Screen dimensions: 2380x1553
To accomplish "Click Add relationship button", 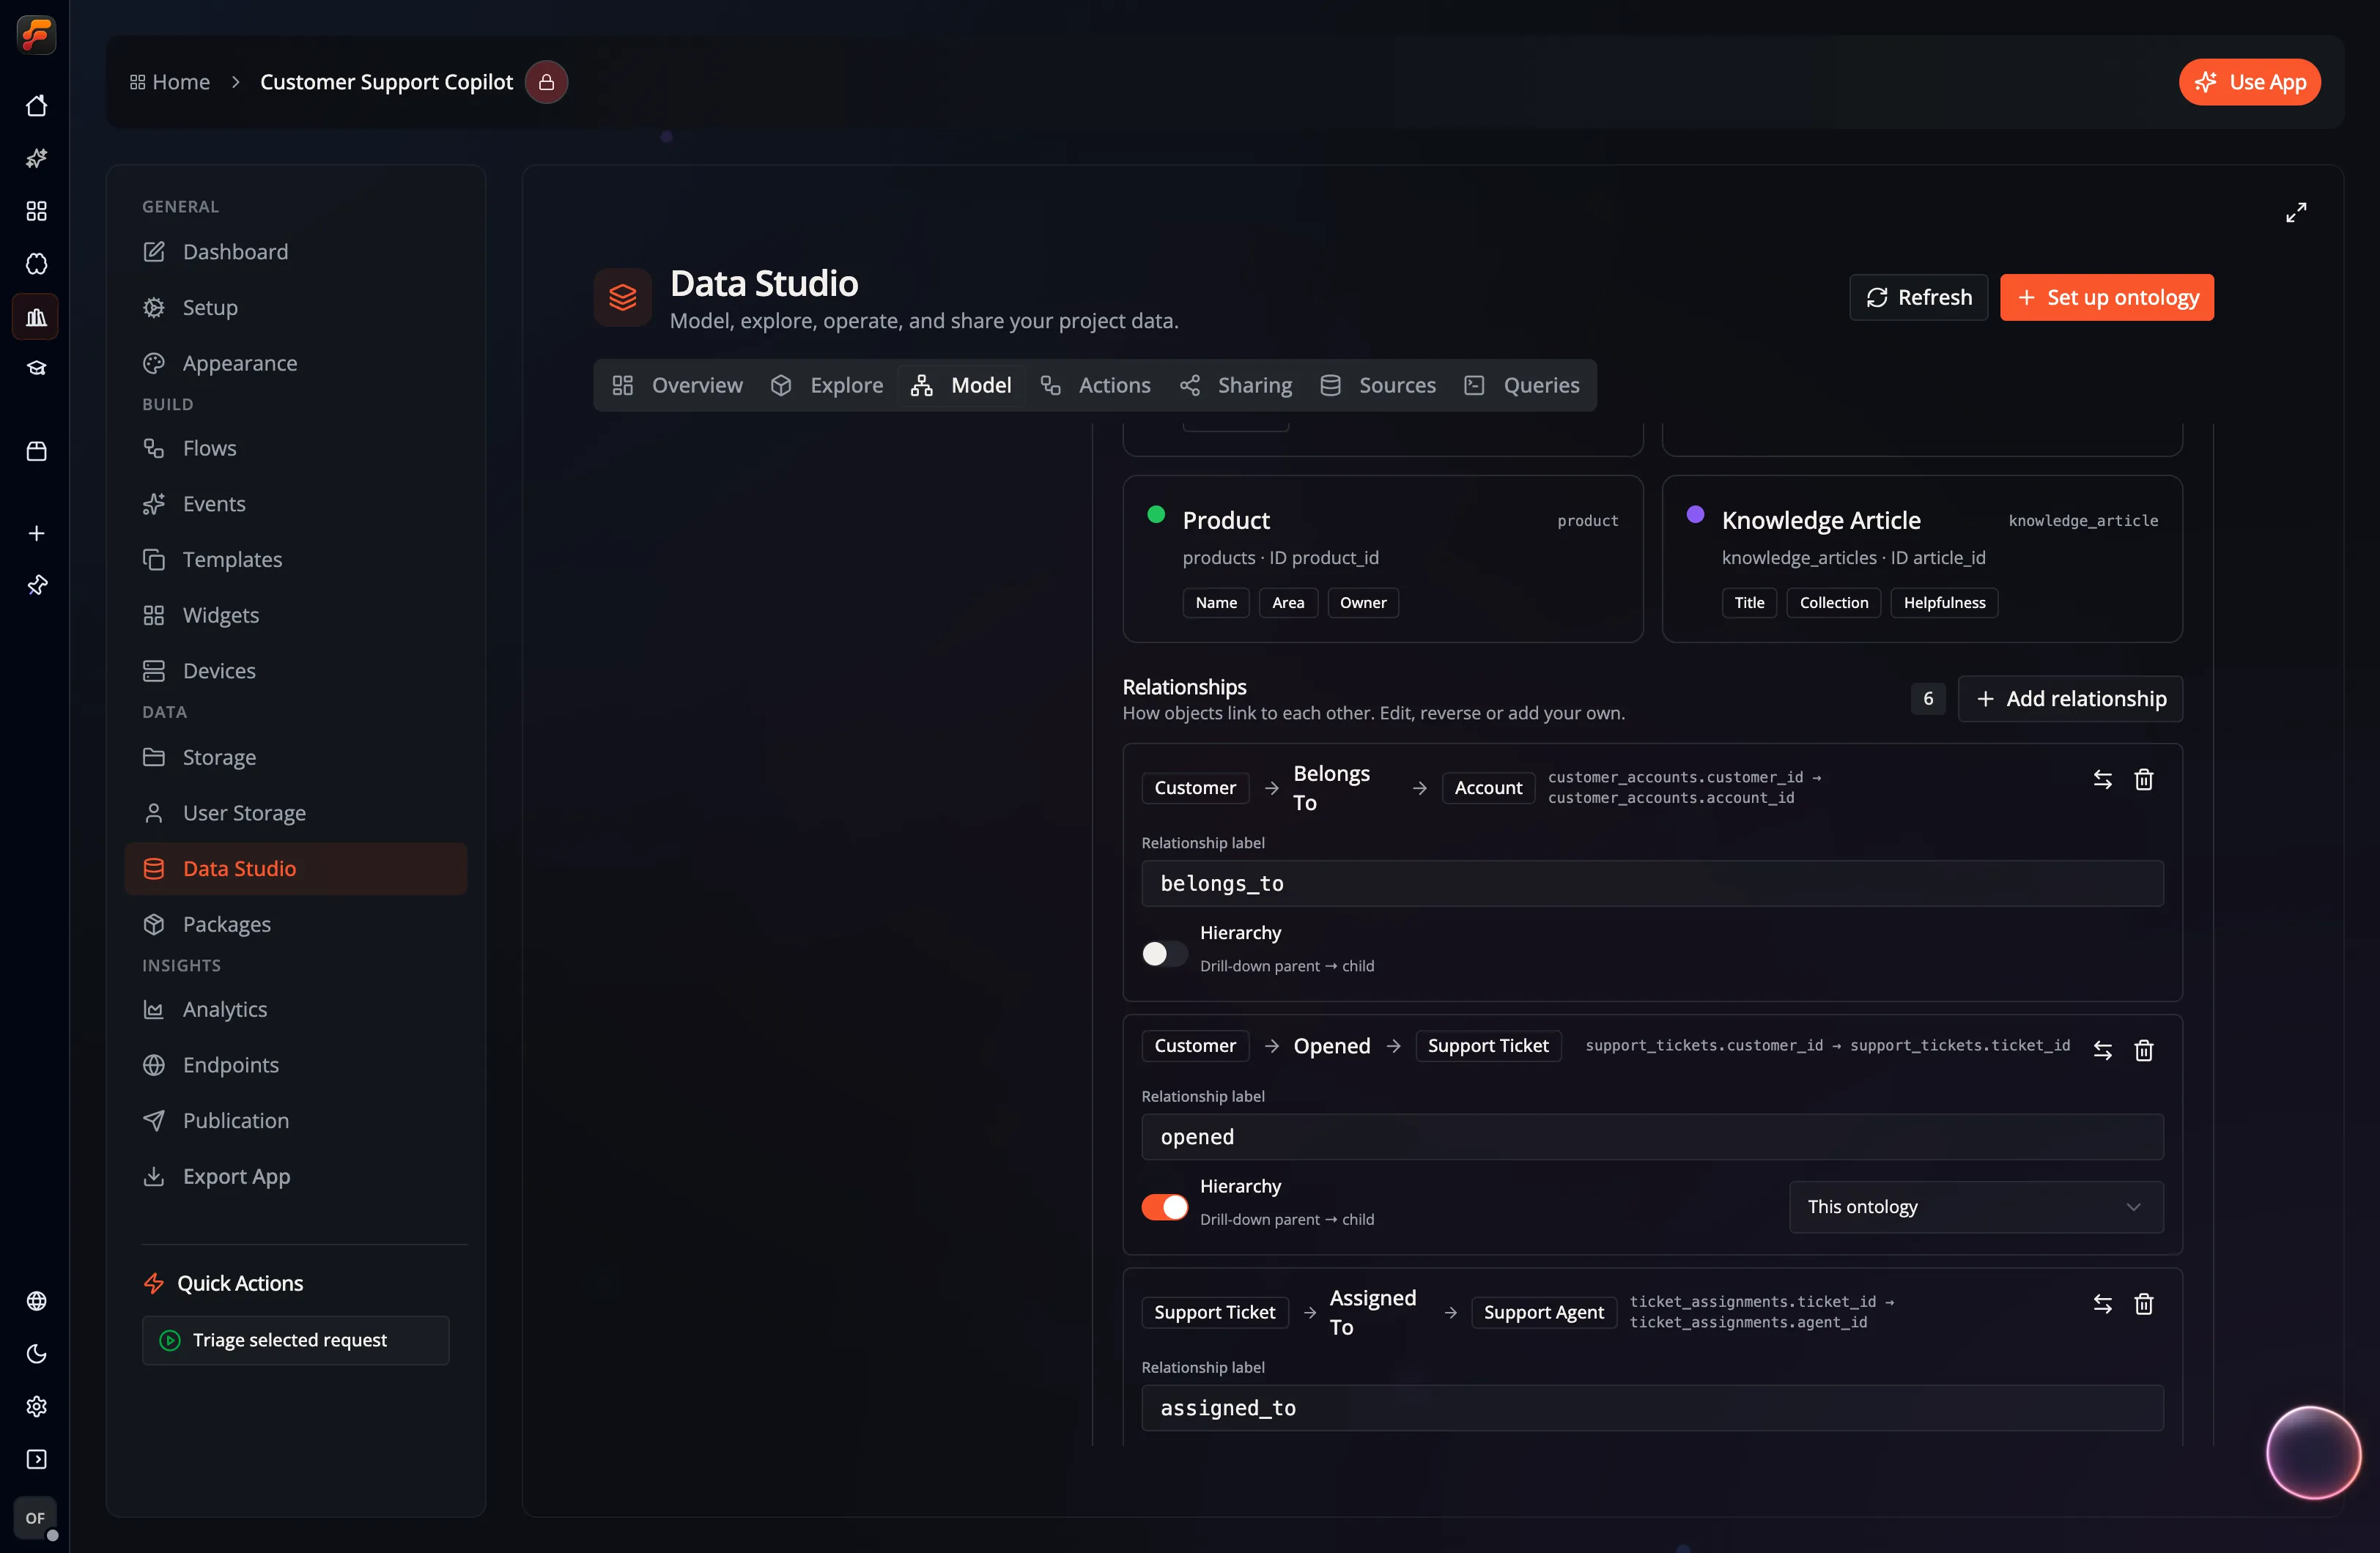I will point(2069,699).
